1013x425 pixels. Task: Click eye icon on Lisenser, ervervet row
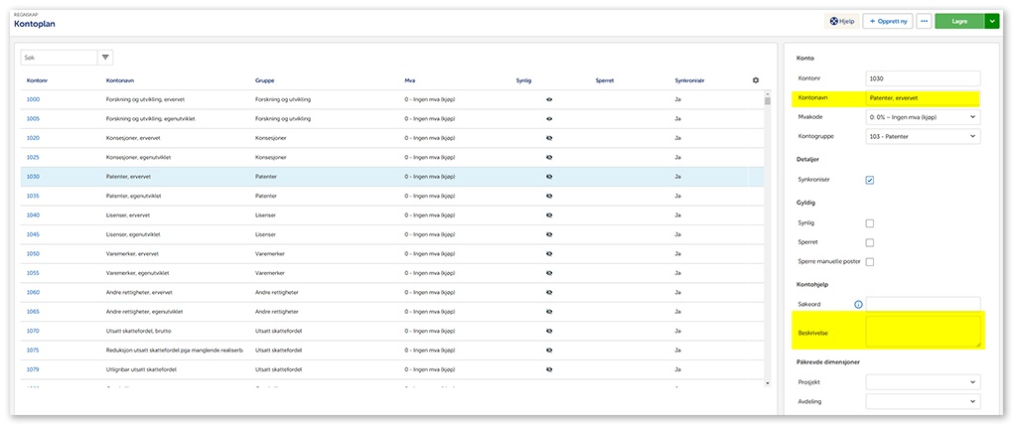(x=549, y=214)
